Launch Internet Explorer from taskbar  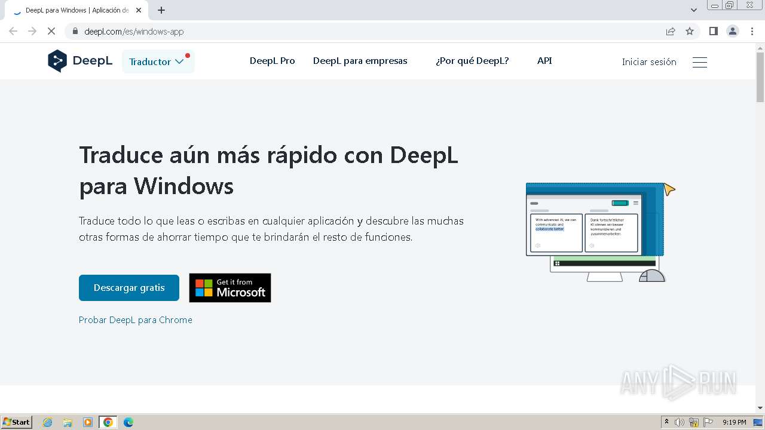48,422
